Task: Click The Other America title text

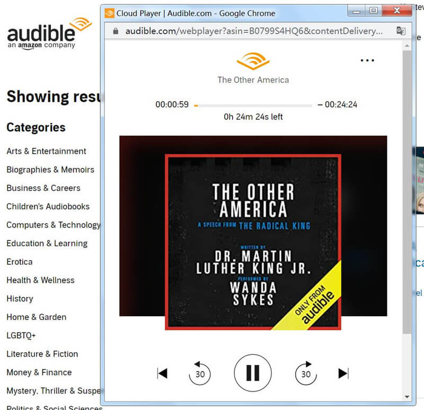Action: 253,80
